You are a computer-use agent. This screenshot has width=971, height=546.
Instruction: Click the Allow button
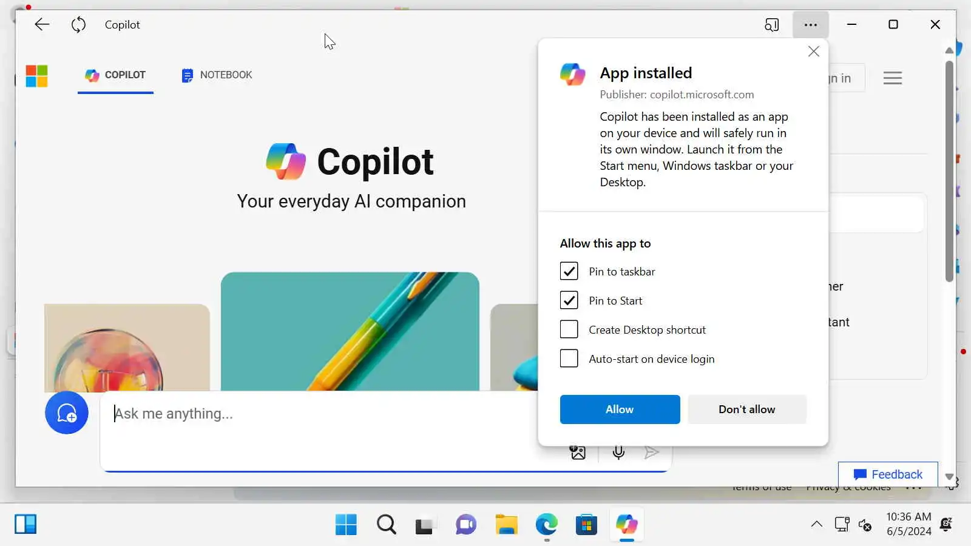coord(620,409)
